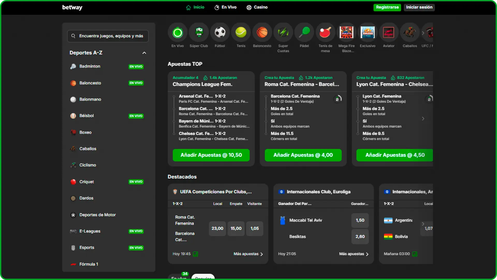
Task: Open the Caballos horse racing icon
Action: (410, 33)
